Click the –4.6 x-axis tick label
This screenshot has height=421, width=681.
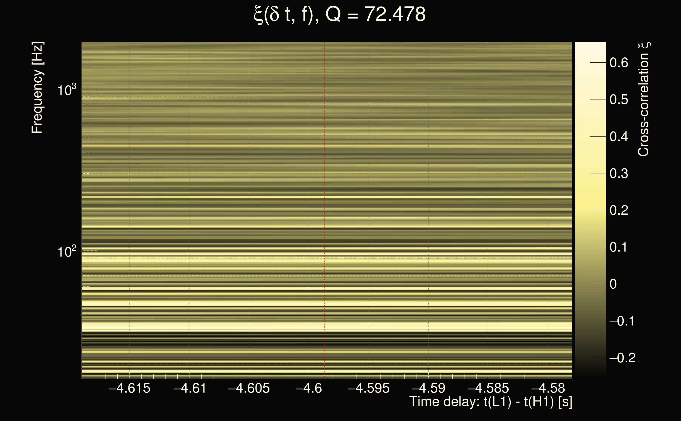[x=309, y=388]
